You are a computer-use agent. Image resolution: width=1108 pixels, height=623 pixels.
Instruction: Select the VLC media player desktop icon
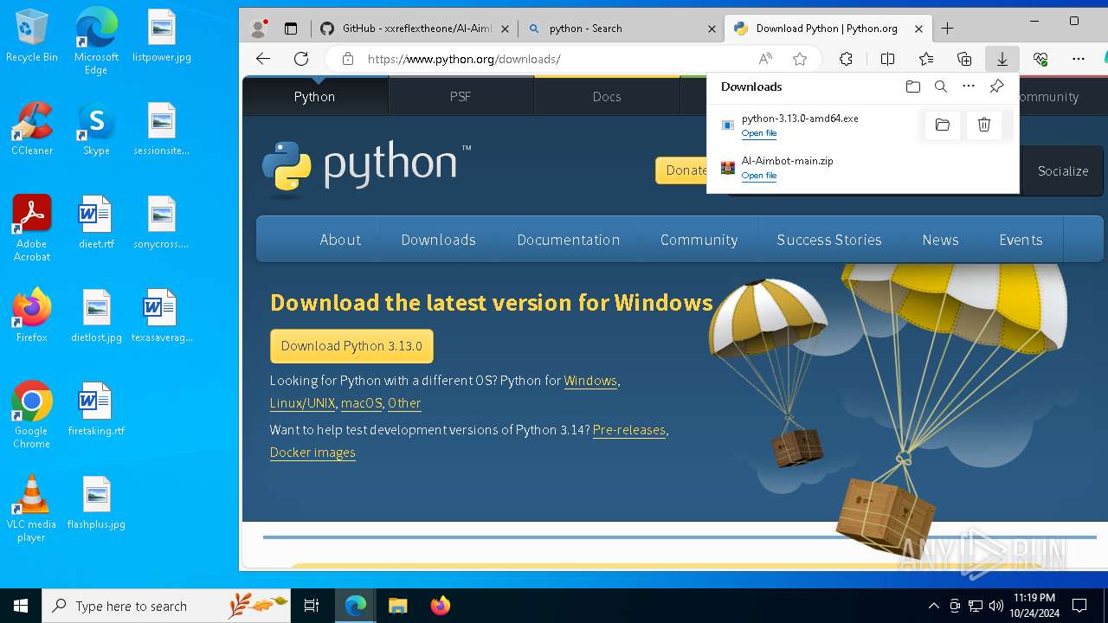[31, 510]
